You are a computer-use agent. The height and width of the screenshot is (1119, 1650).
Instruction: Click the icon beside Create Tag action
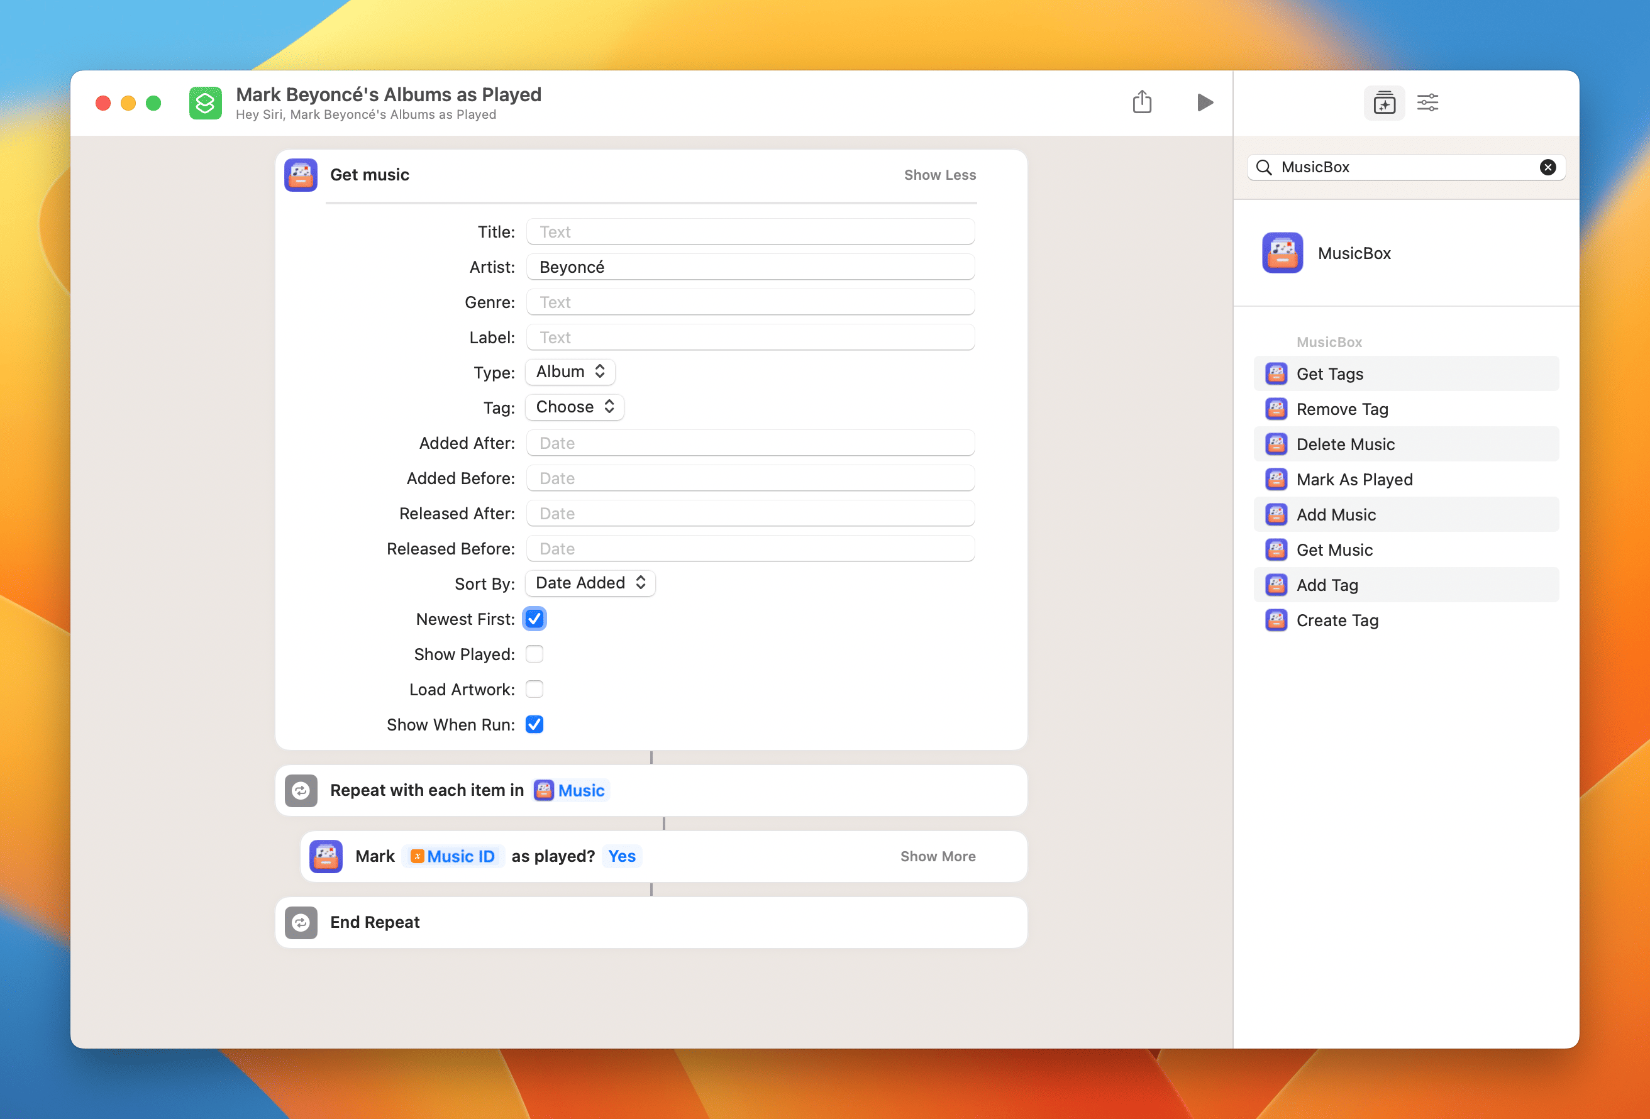pos(1276,620)
